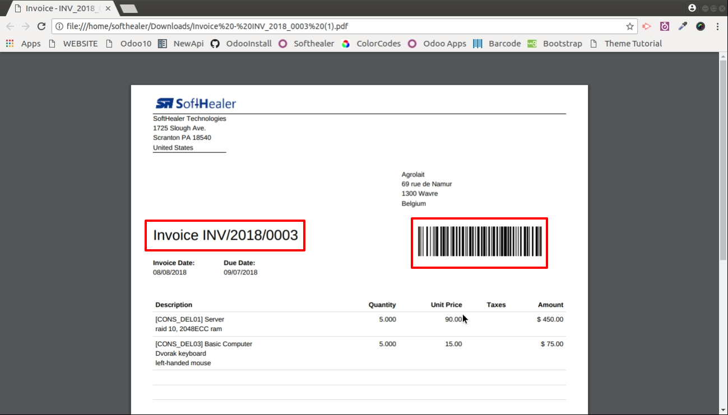Click the invoice barcode image
728x415 pixels.
tap(479, 242)
